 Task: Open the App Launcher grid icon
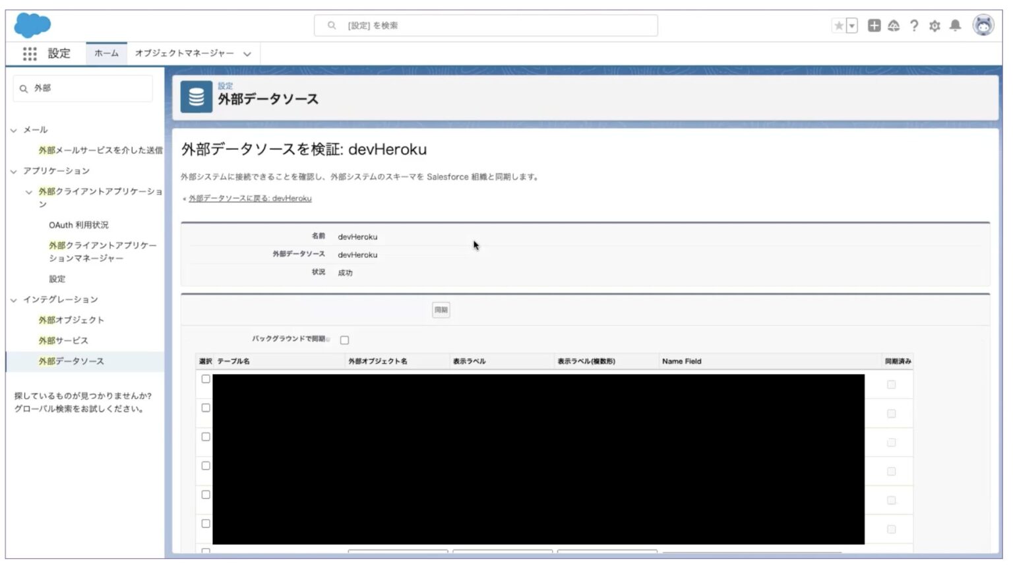[x=30, y=54]
